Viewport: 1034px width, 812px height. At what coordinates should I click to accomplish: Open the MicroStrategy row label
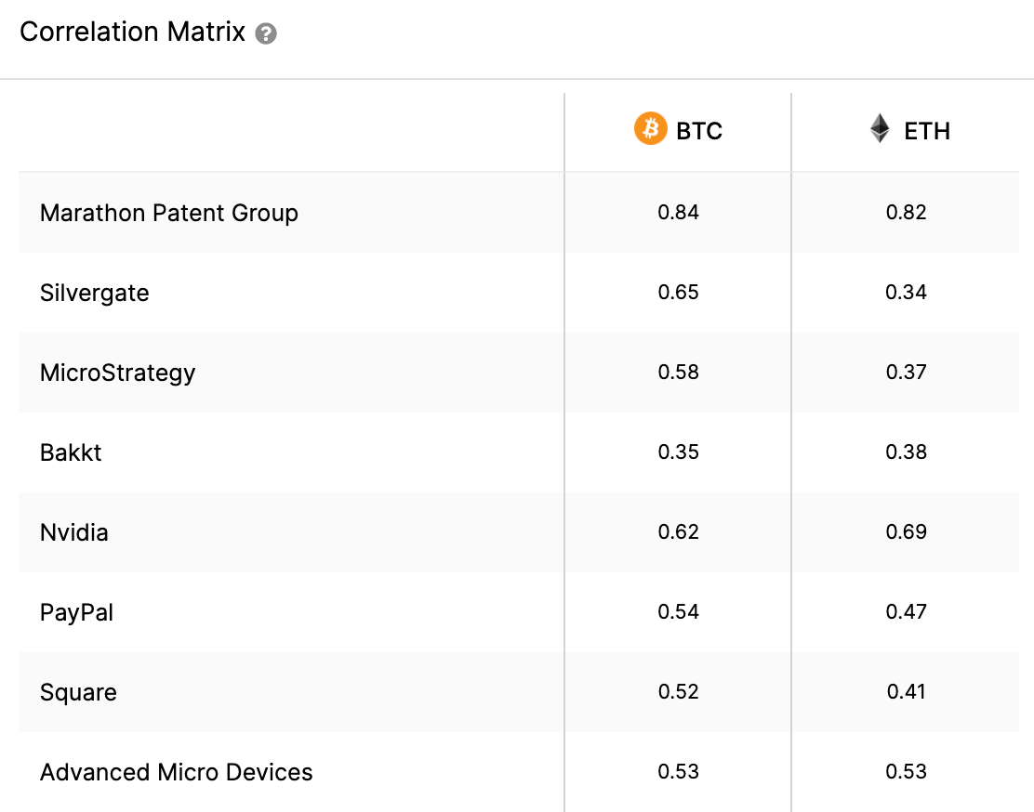coord(117,373)
